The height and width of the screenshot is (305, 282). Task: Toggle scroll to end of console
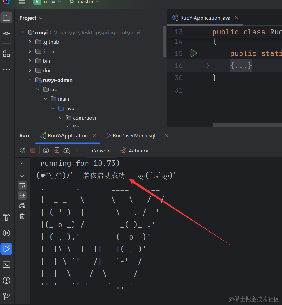tap(22, 196)
